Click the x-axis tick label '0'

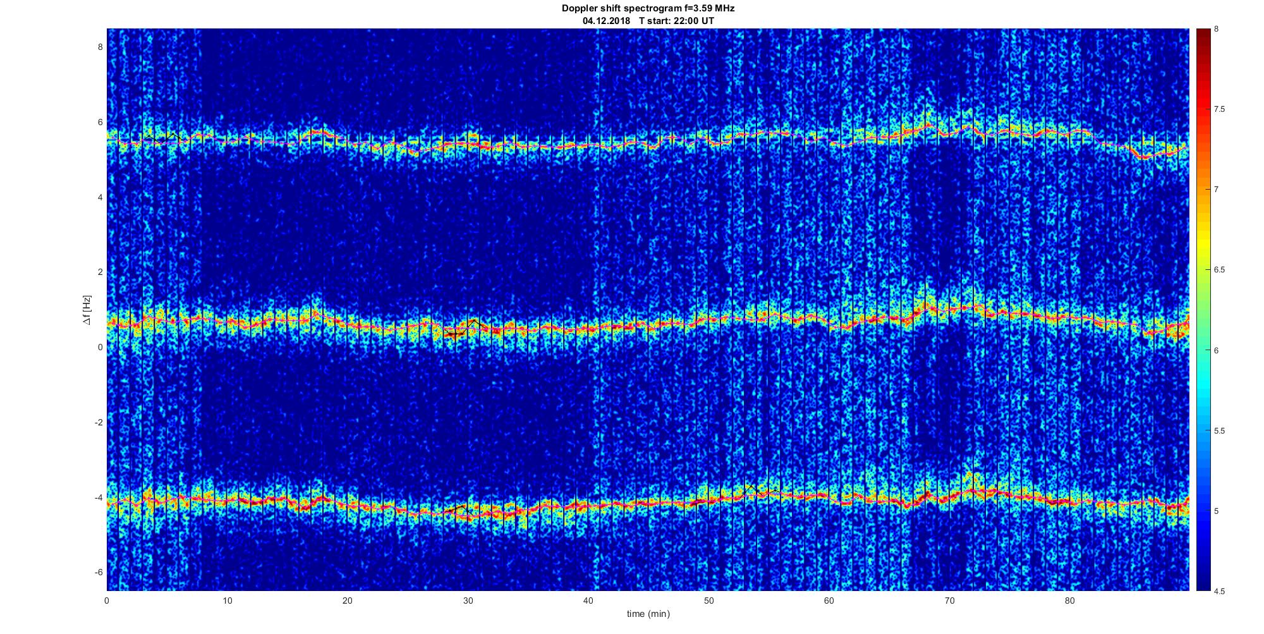tap(107, 600)
